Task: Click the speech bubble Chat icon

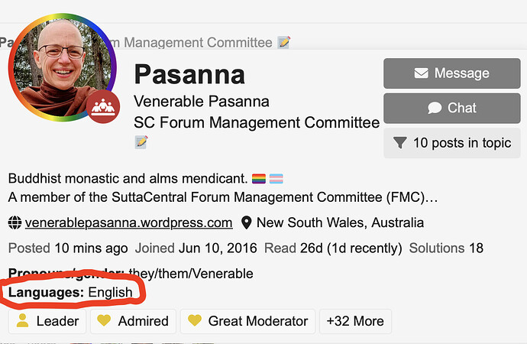Action: [435, 108]
